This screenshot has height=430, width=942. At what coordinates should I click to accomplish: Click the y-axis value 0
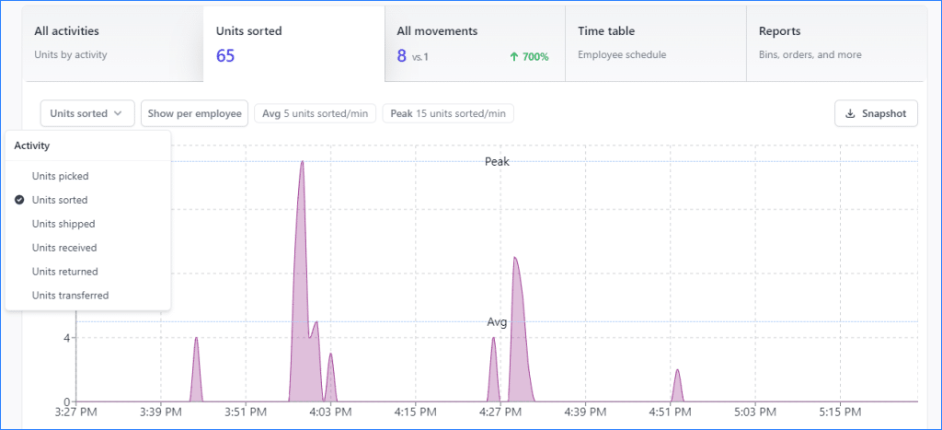coord(67,401)
